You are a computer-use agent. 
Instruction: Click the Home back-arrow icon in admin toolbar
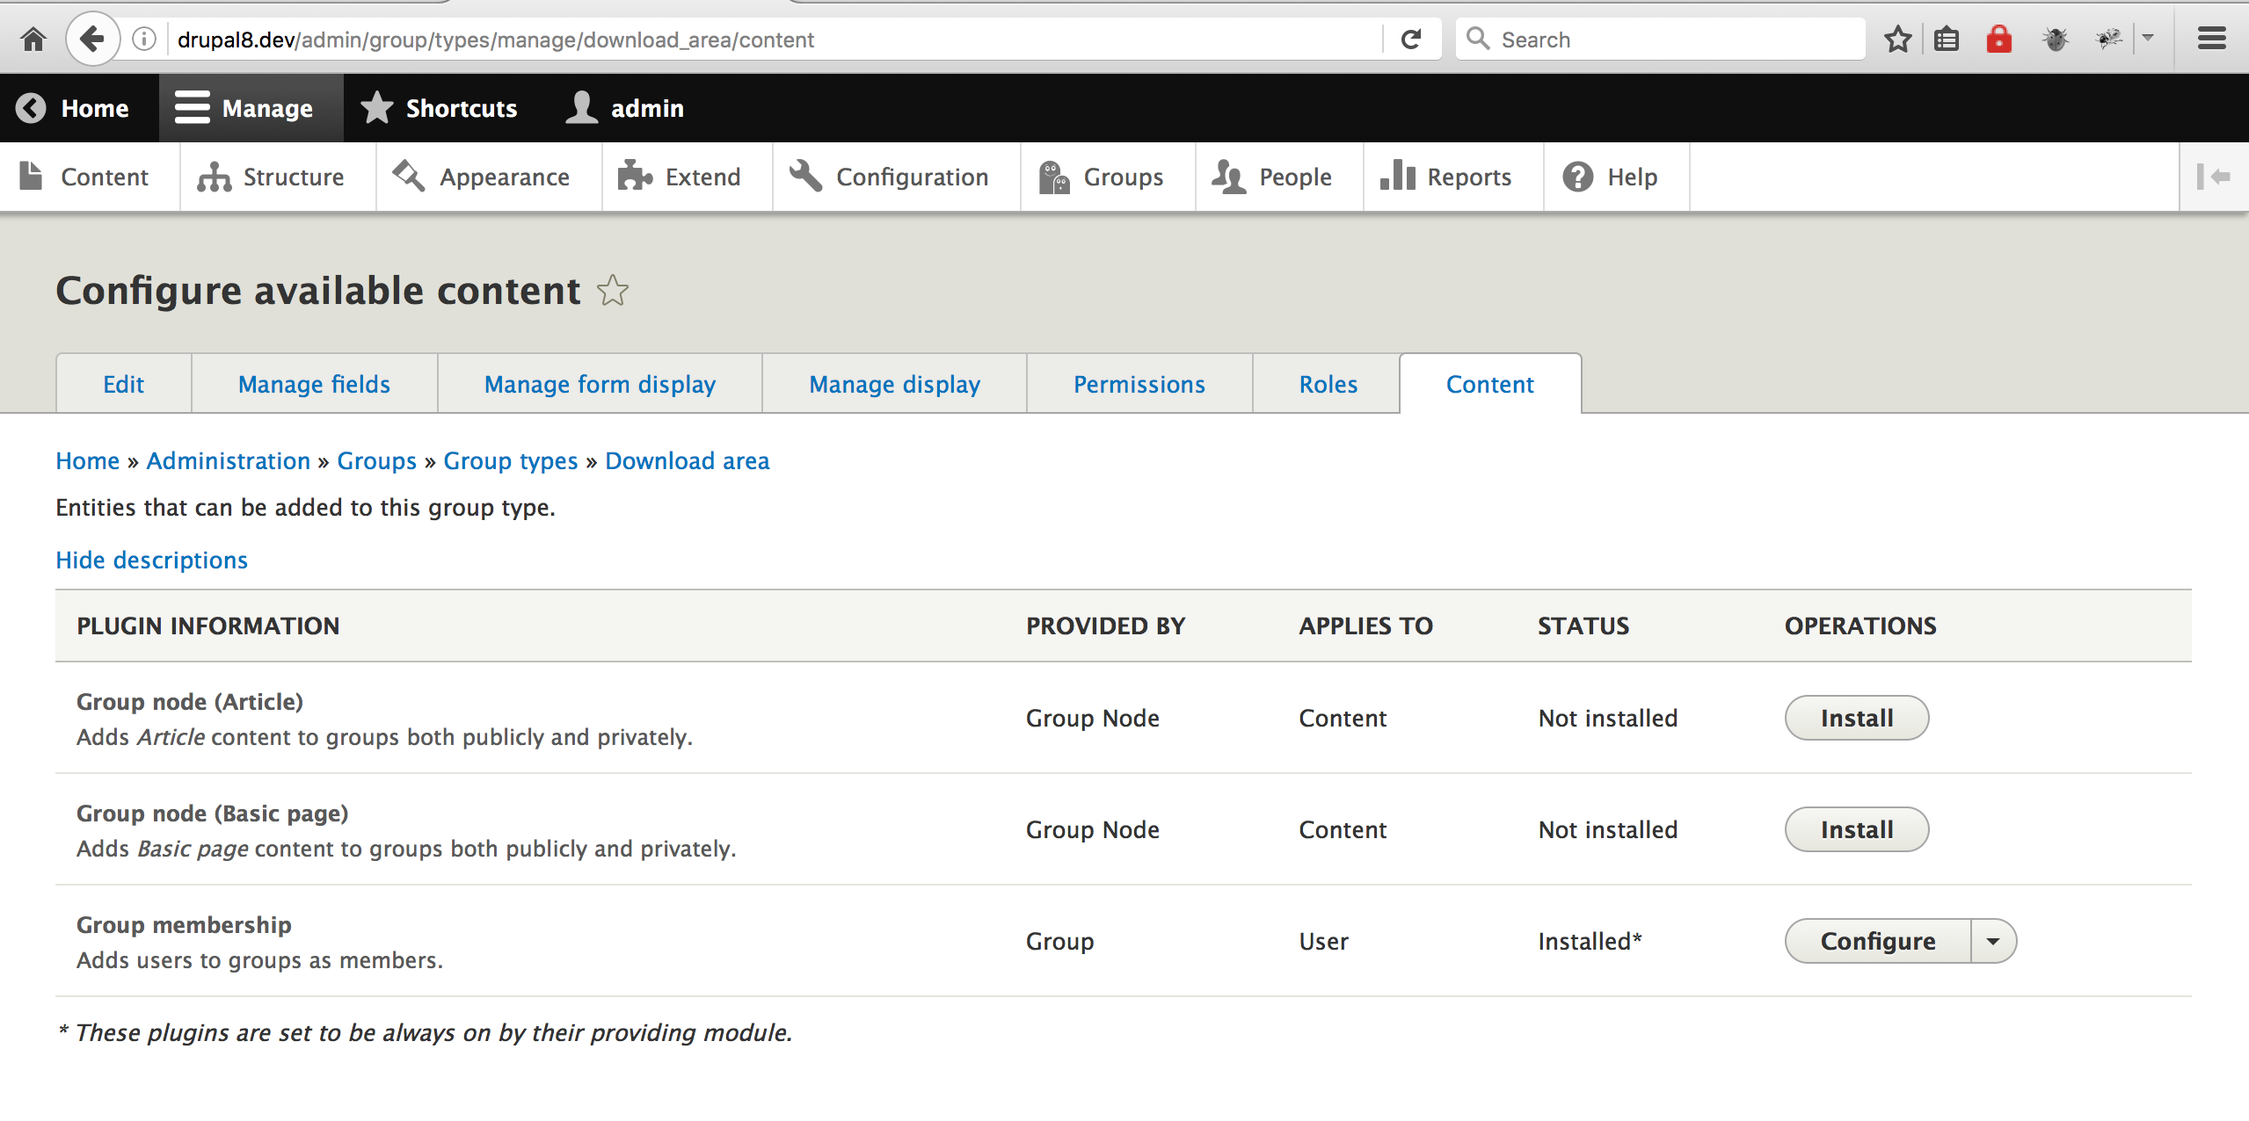(x=31, y=108)
